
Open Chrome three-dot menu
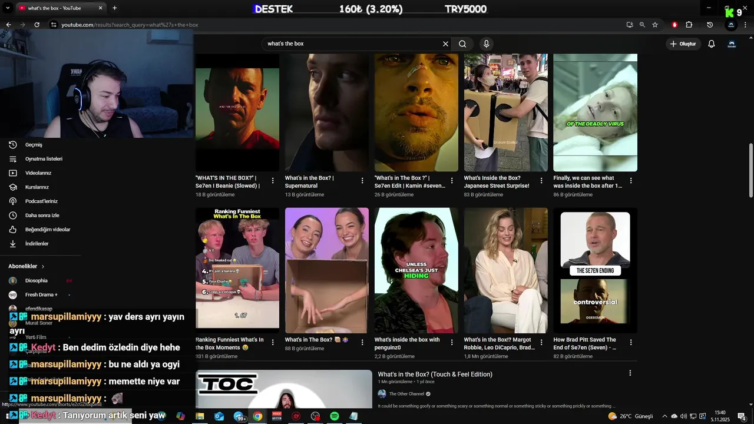tap(746, 25)
